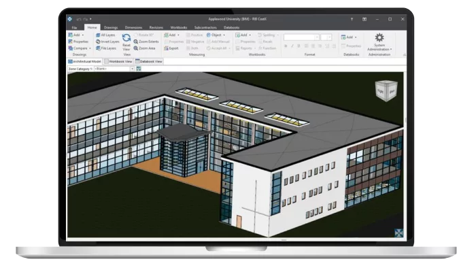Open drawing Properties in Drawings group

[x=78, y=41]
